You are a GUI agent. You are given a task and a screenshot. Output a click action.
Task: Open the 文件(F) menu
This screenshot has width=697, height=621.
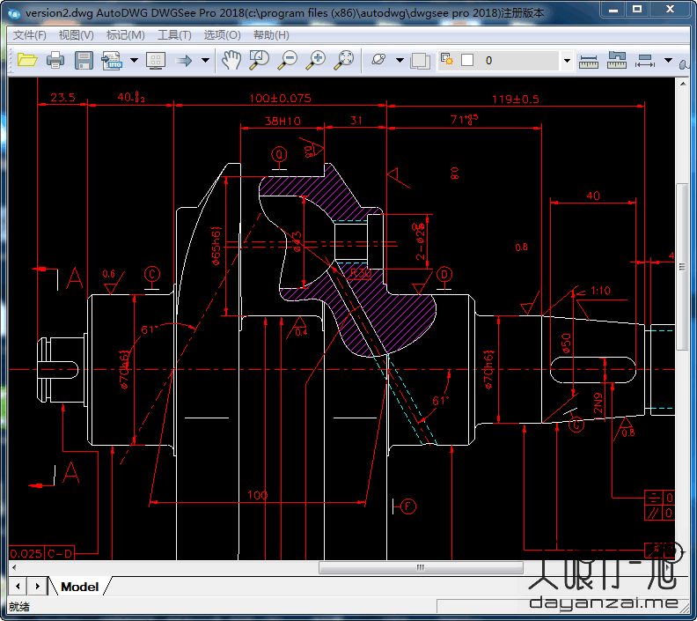tap(29, 34)
